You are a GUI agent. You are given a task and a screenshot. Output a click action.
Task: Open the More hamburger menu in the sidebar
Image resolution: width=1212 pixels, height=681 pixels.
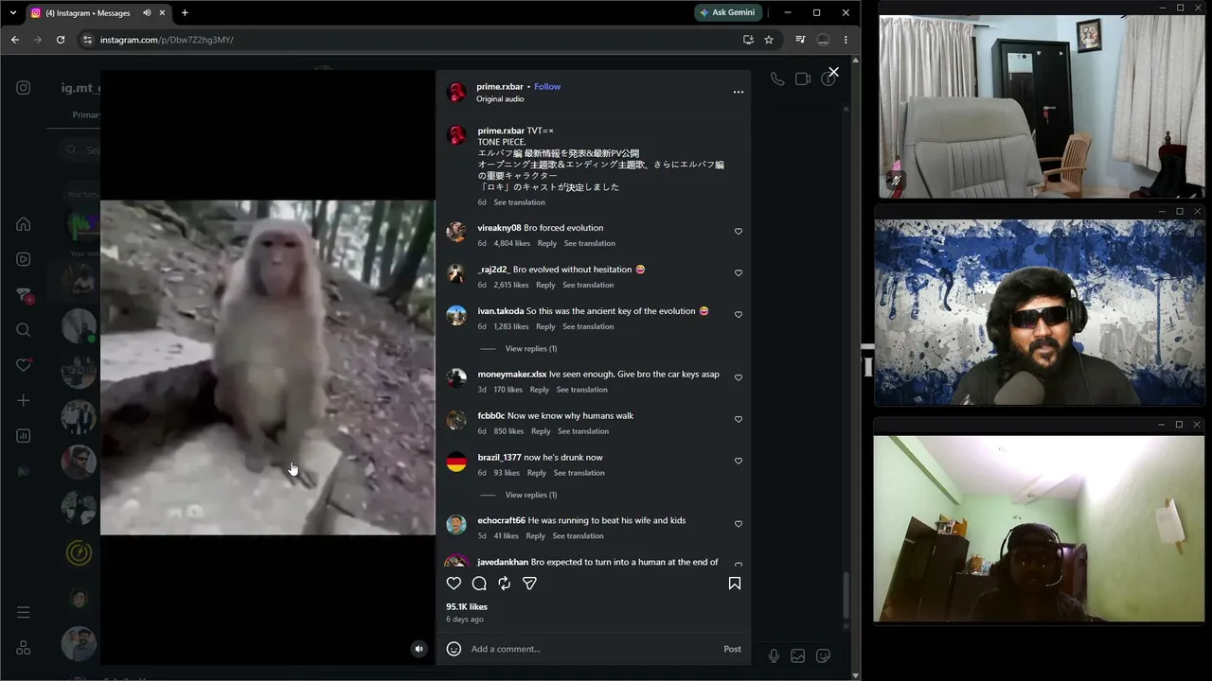click(24, 612)
